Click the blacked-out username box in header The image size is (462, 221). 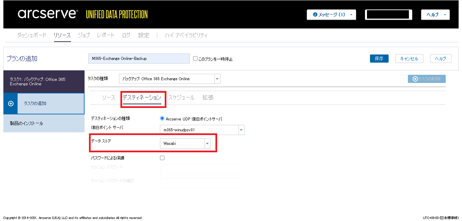tap(389, 15)
